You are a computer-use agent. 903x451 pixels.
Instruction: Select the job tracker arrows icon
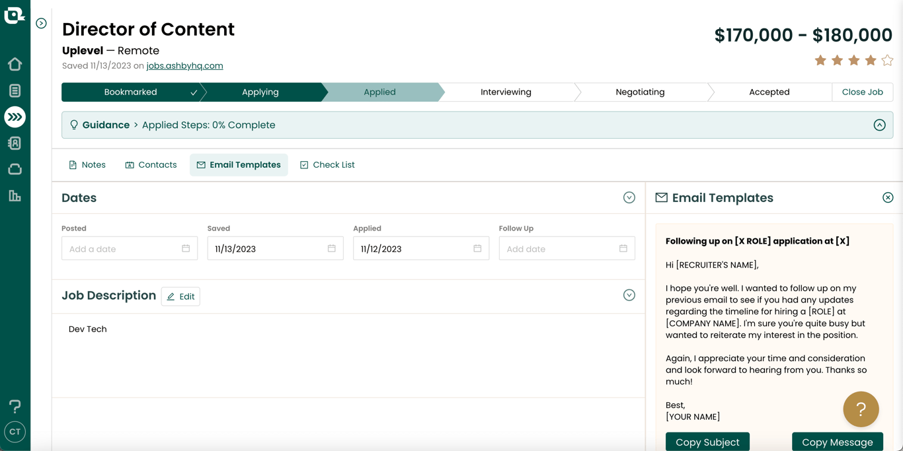coord(15,117)
